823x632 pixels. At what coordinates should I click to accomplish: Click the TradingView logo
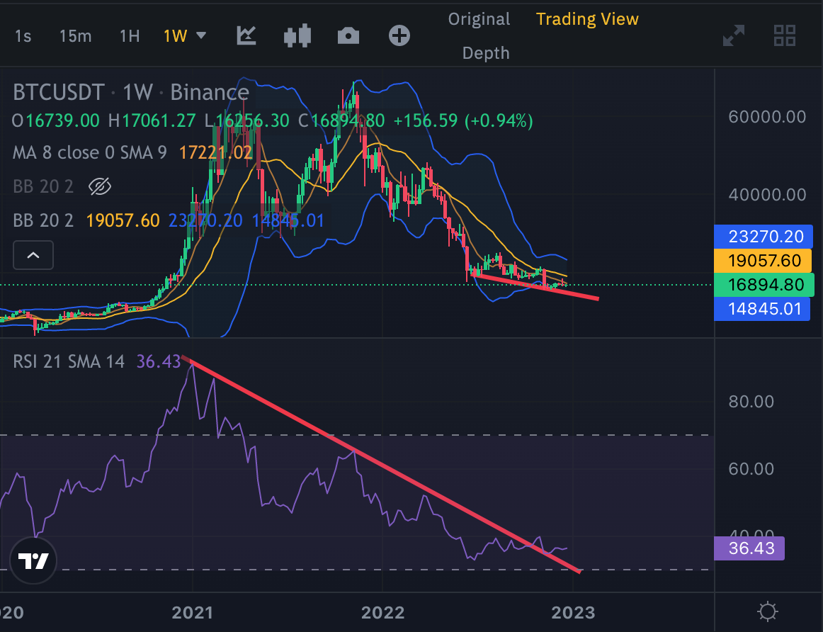33,560
